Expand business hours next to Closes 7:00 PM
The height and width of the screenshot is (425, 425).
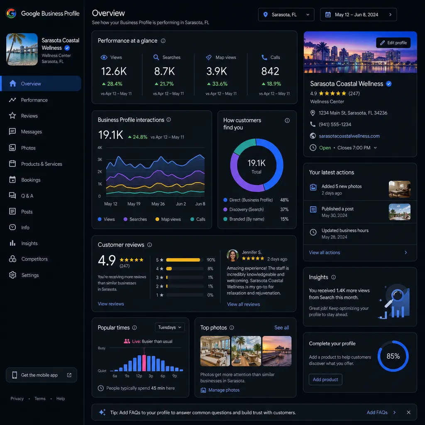(x=375, y=148)
